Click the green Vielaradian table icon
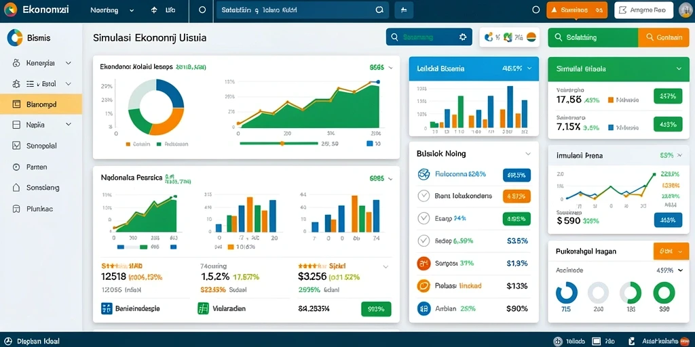Image resolution: width=695 pixels, height=347 pixels. tap(203, 308)
